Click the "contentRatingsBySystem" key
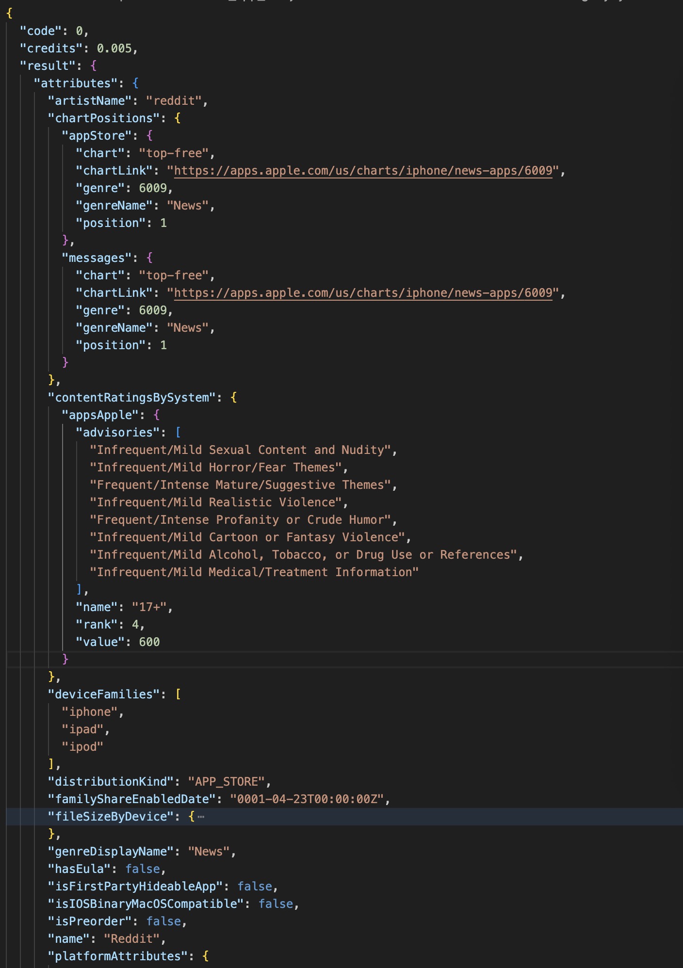Screen dimensions: 683x968 132,398
